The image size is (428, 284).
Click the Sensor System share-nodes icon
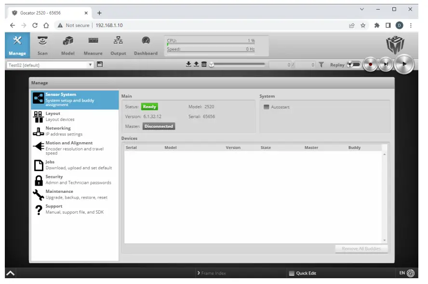pyautogui.click(x=38, y=98)
